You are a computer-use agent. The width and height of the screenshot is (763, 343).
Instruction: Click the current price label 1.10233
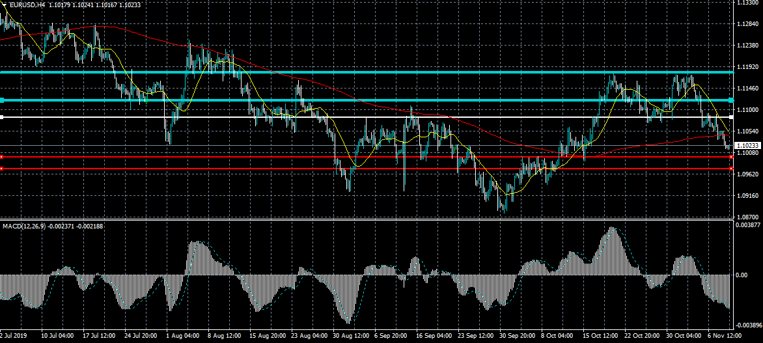coord(747,146)
